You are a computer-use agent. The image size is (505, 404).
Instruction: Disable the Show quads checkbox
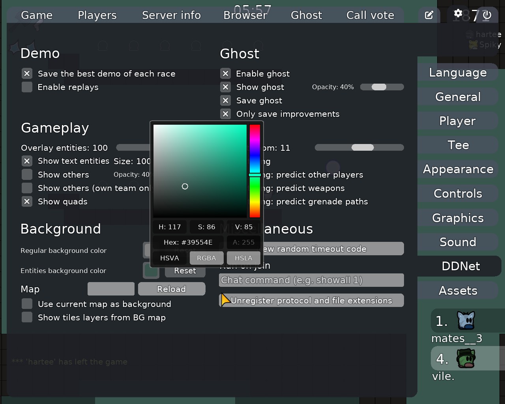[x=27, y=202]
